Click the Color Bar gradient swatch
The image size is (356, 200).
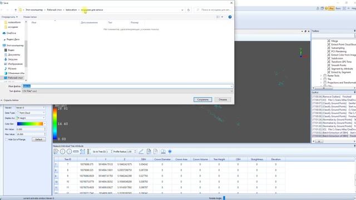pyautogui.click(x=30, y=124)
